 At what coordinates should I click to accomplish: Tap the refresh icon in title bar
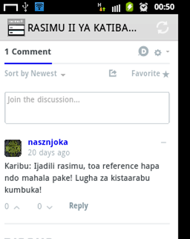[162, 28]
